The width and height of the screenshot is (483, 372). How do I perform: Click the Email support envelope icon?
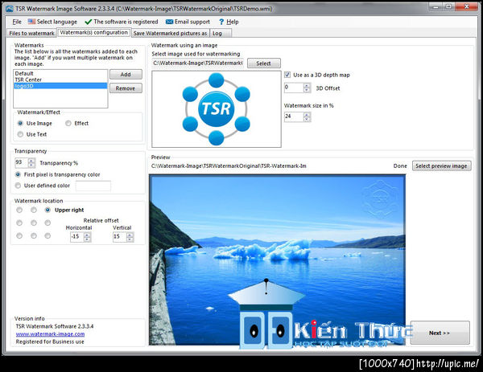point(169,22)
